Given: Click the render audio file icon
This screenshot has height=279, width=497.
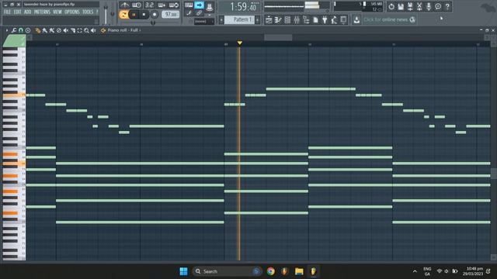Looking at the screenshot, I should tap(410, 6).
